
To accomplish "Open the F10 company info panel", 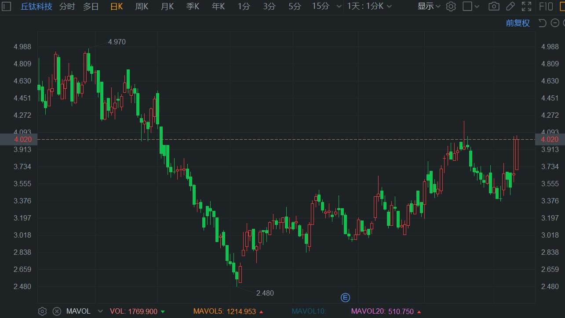I will coord(546,6).
